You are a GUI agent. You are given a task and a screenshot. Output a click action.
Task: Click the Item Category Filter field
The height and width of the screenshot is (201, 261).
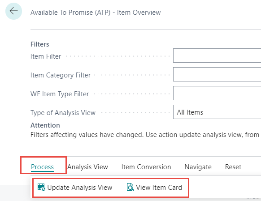(x=217, y=74)
